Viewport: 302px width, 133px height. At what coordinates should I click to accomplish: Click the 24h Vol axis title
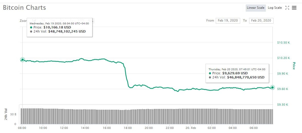[x=6, y=115]
